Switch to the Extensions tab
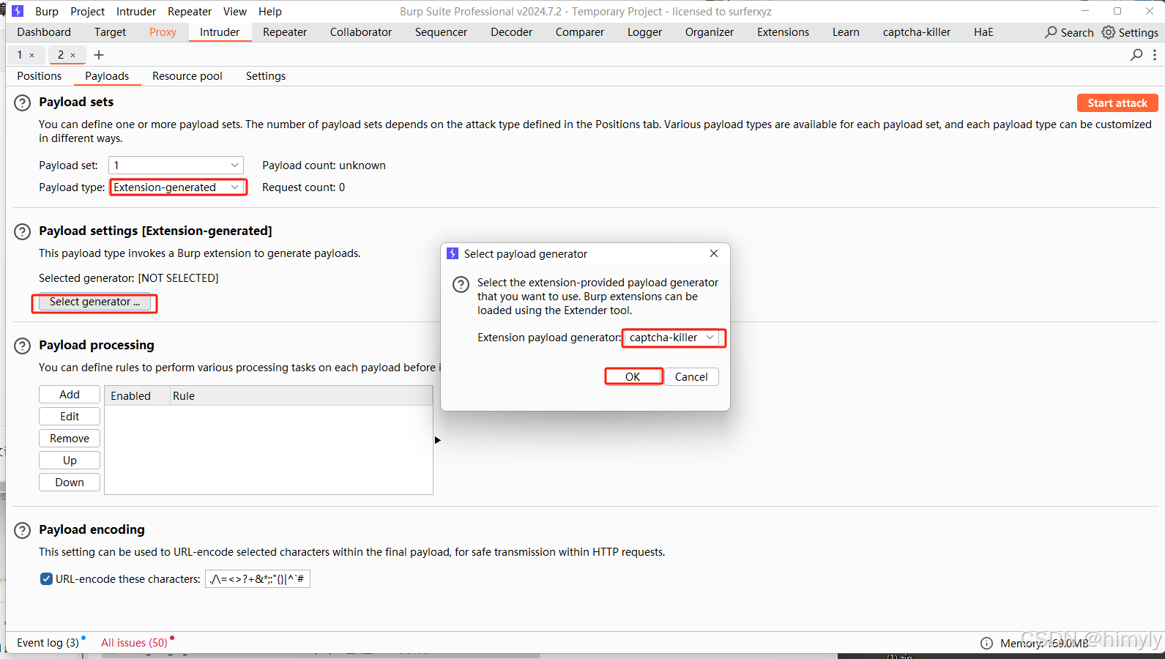The height and width of the screenshot is (659, 1165). point(783,32)
